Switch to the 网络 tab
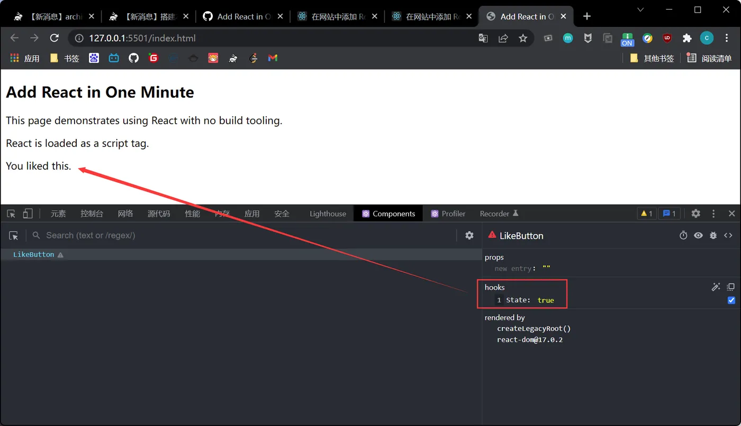The height and width of the screenshot is (426, 741). (x=125, y=214)
